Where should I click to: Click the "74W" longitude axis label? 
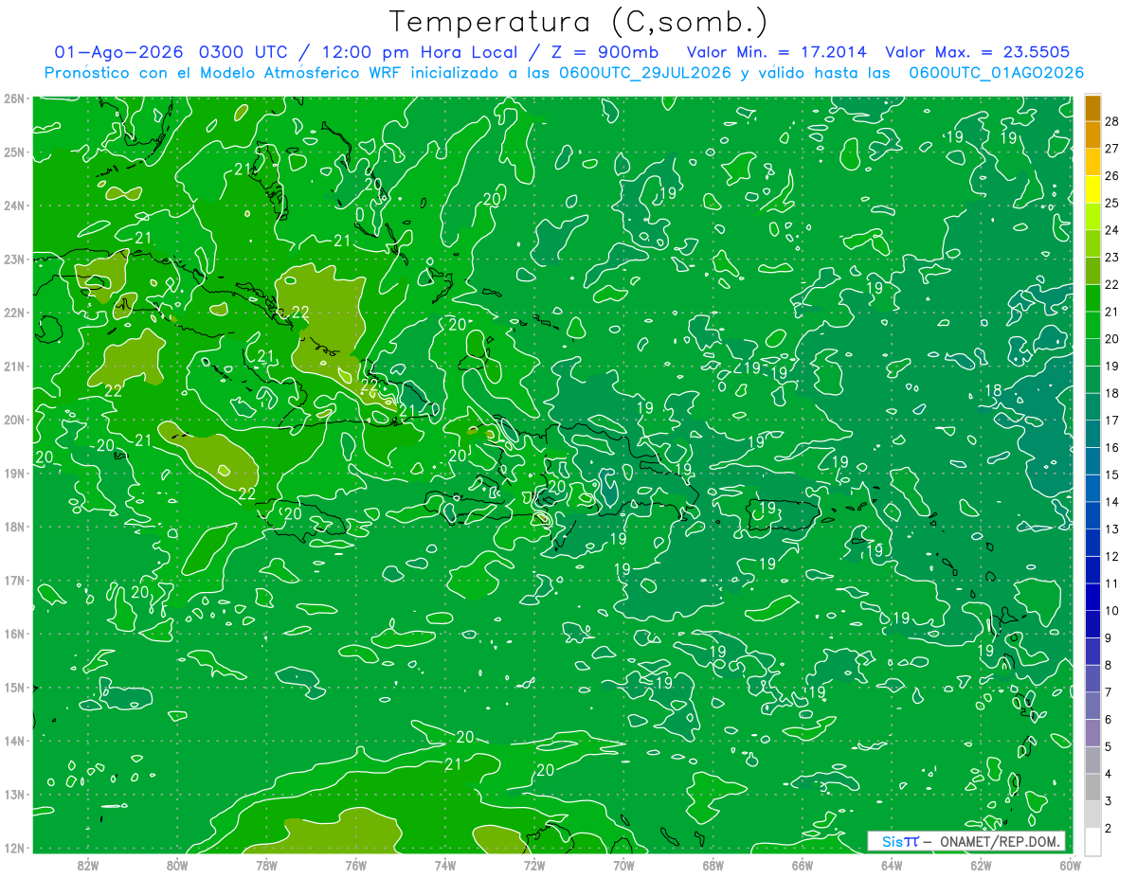(445, 865)
